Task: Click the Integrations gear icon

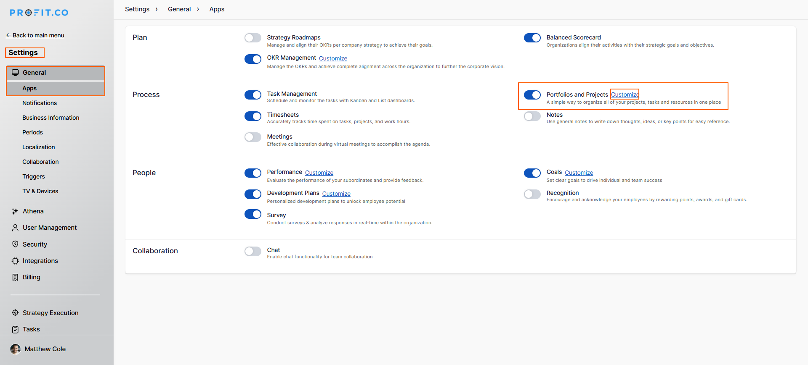Action: click(x=15, y=261)
